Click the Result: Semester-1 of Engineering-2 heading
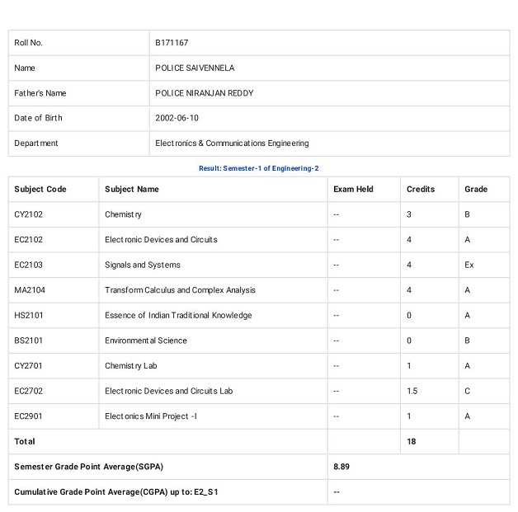The width and height of the screenshot is (518, 512). coord(259,168)
